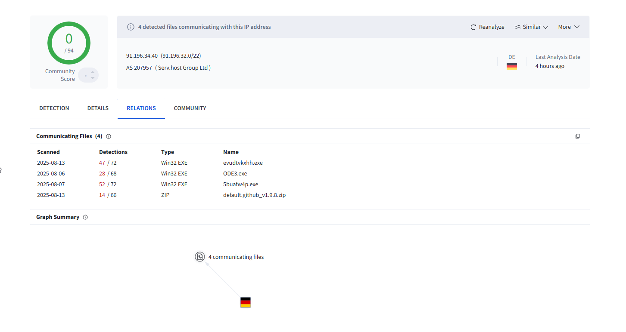The width and height of the screenshot is (626, 332).
Task: Open the default.github_v1.9.8.zip file entry
Action: pos(254,195)
